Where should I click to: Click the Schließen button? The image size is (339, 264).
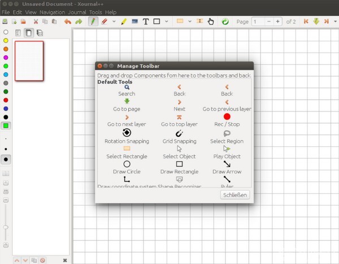tap(234, 195)
